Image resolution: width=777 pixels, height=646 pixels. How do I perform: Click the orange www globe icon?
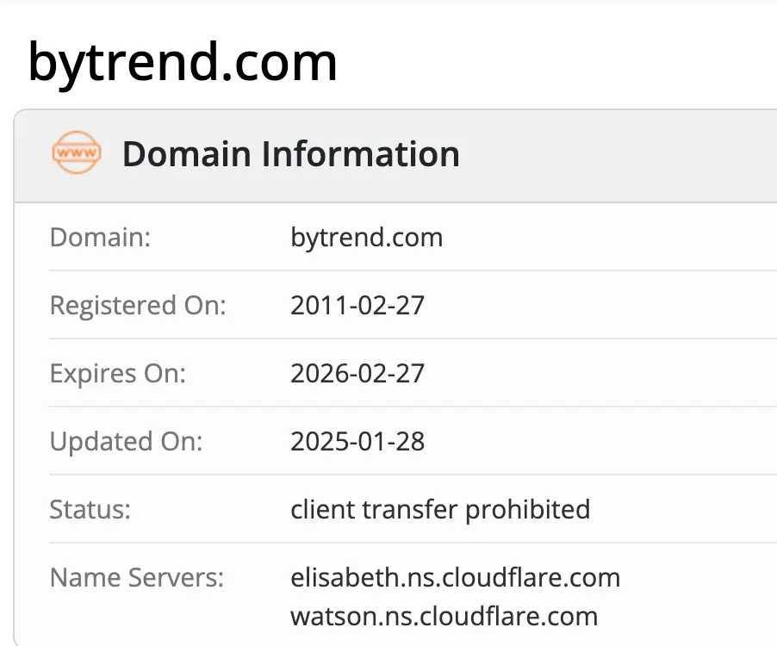pyautogui.click(x=77, y=153)
